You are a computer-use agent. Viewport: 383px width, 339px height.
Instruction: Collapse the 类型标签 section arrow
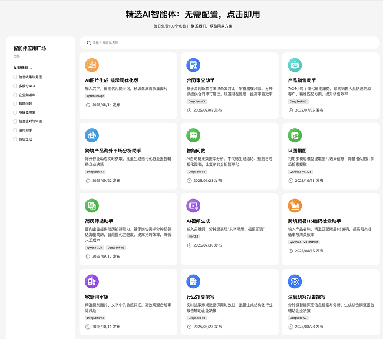tap(31, 68)
